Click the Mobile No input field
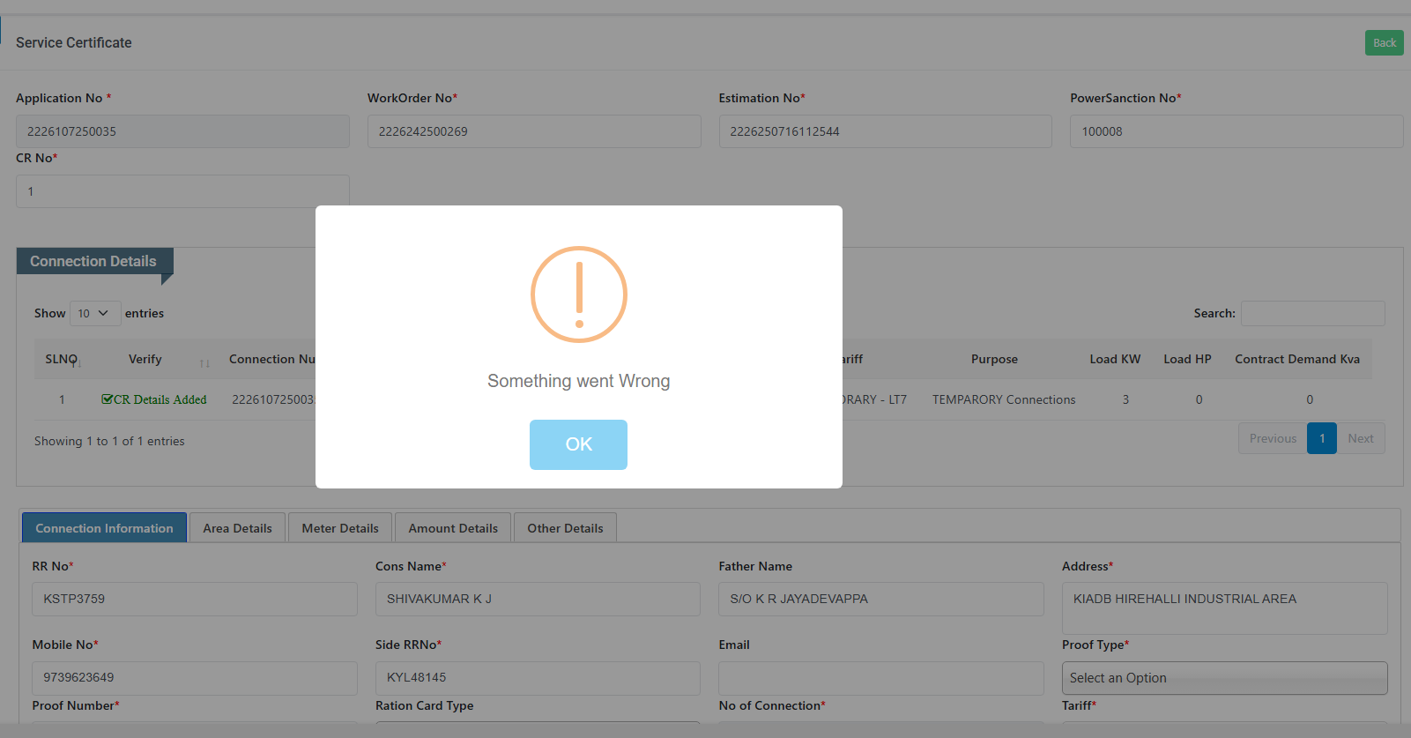 (195, 678)
